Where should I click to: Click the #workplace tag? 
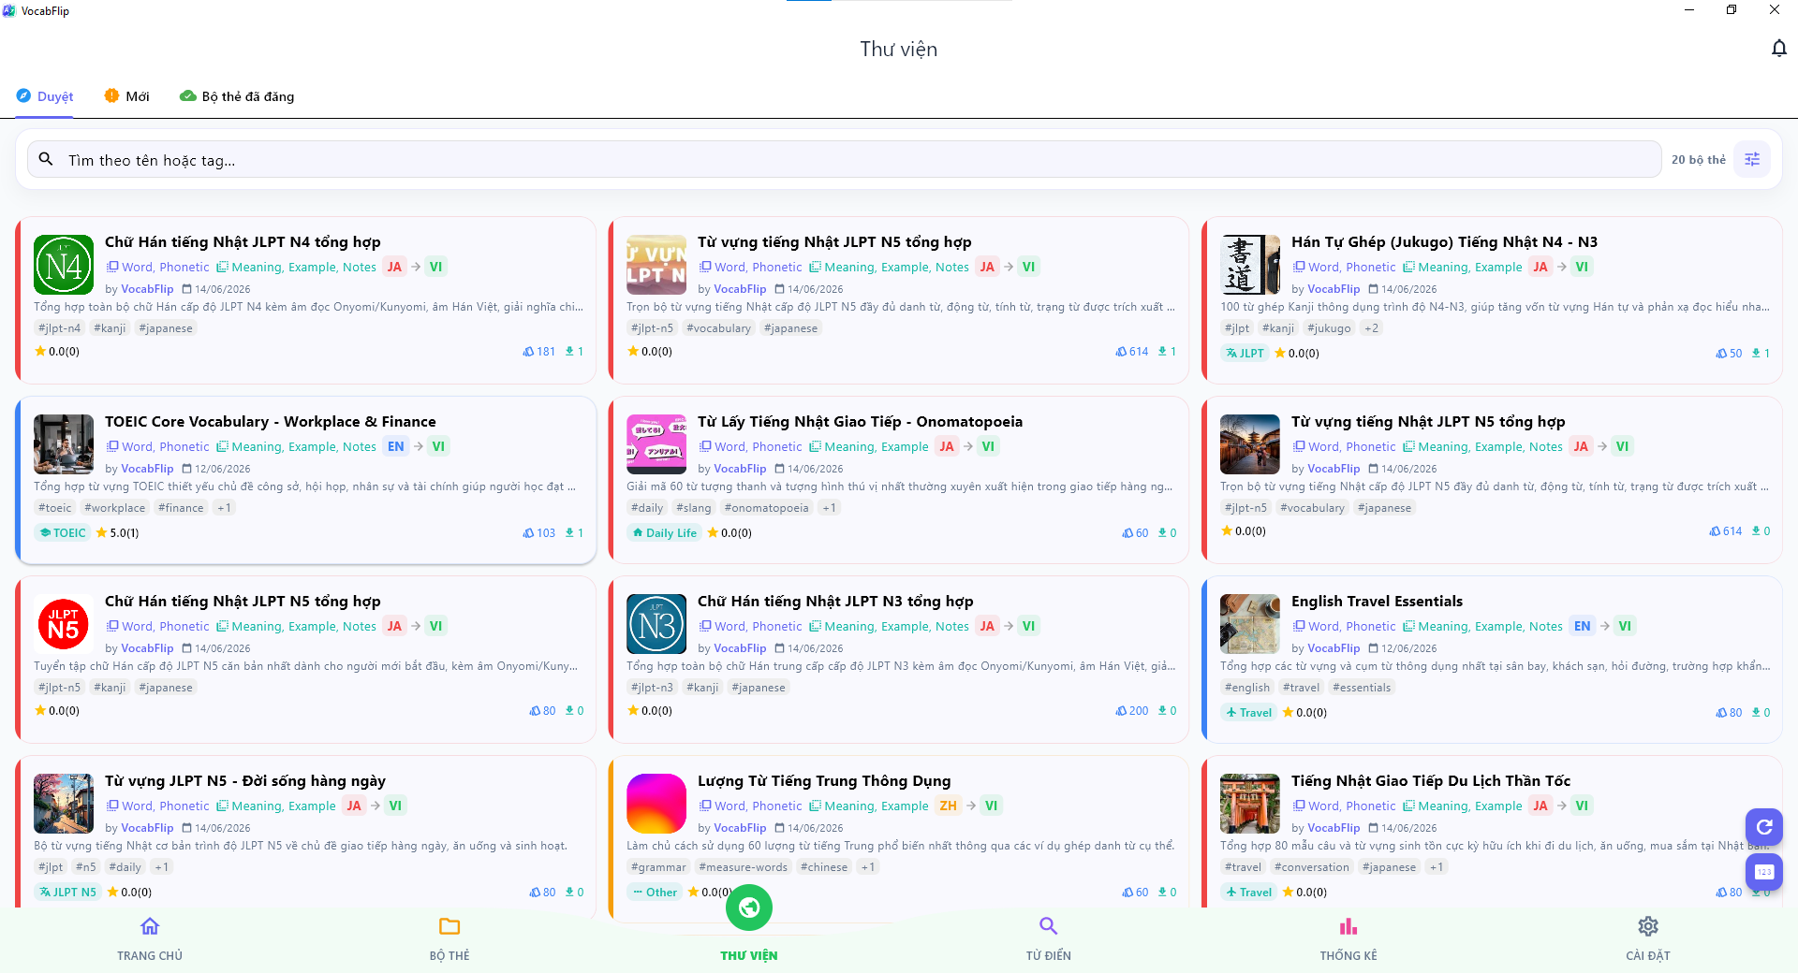pyautogui.click(x=115, y=508)
